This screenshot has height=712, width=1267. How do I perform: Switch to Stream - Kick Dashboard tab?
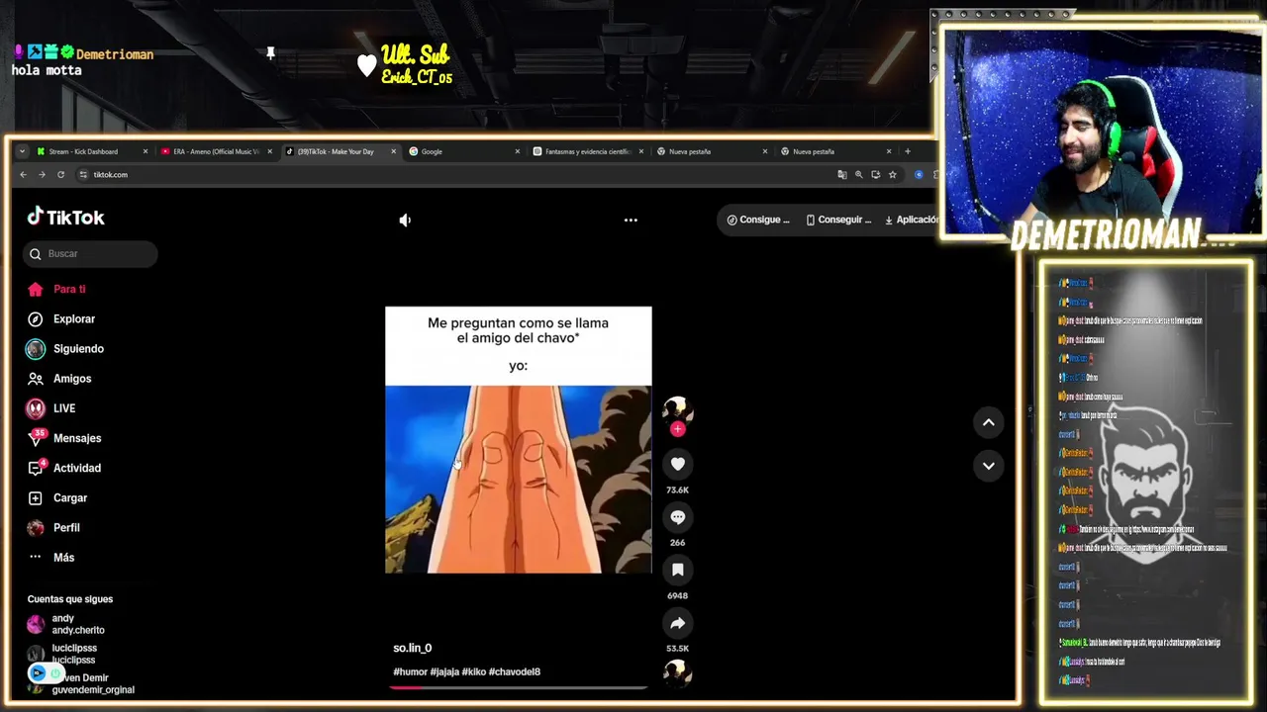pos(91,151)
